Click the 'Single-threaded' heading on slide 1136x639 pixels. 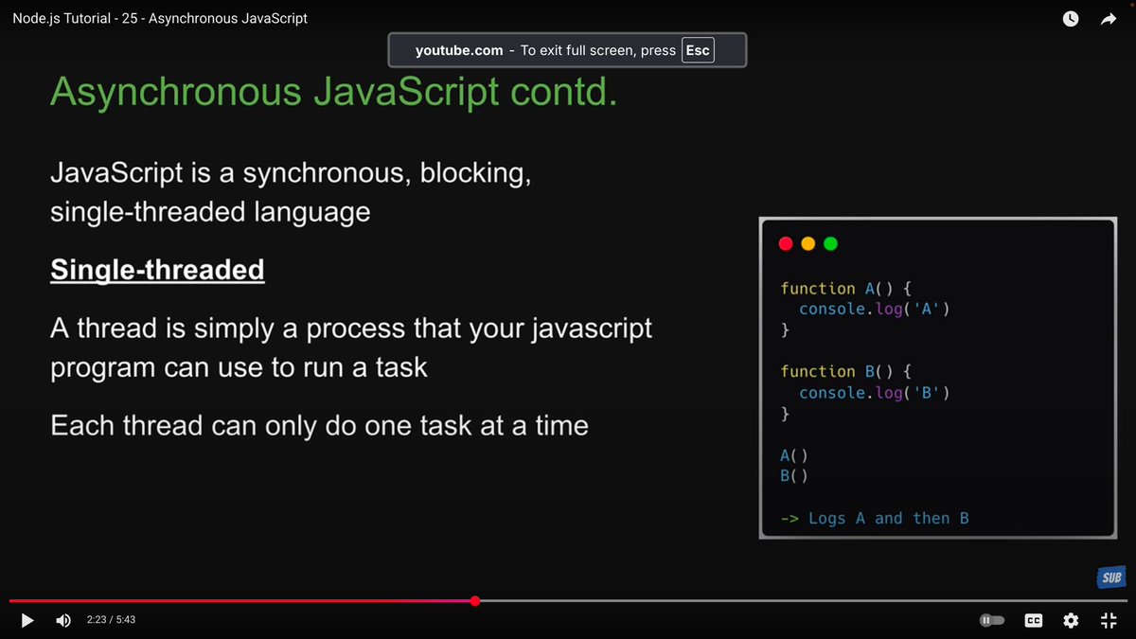[x=157, y=270]
